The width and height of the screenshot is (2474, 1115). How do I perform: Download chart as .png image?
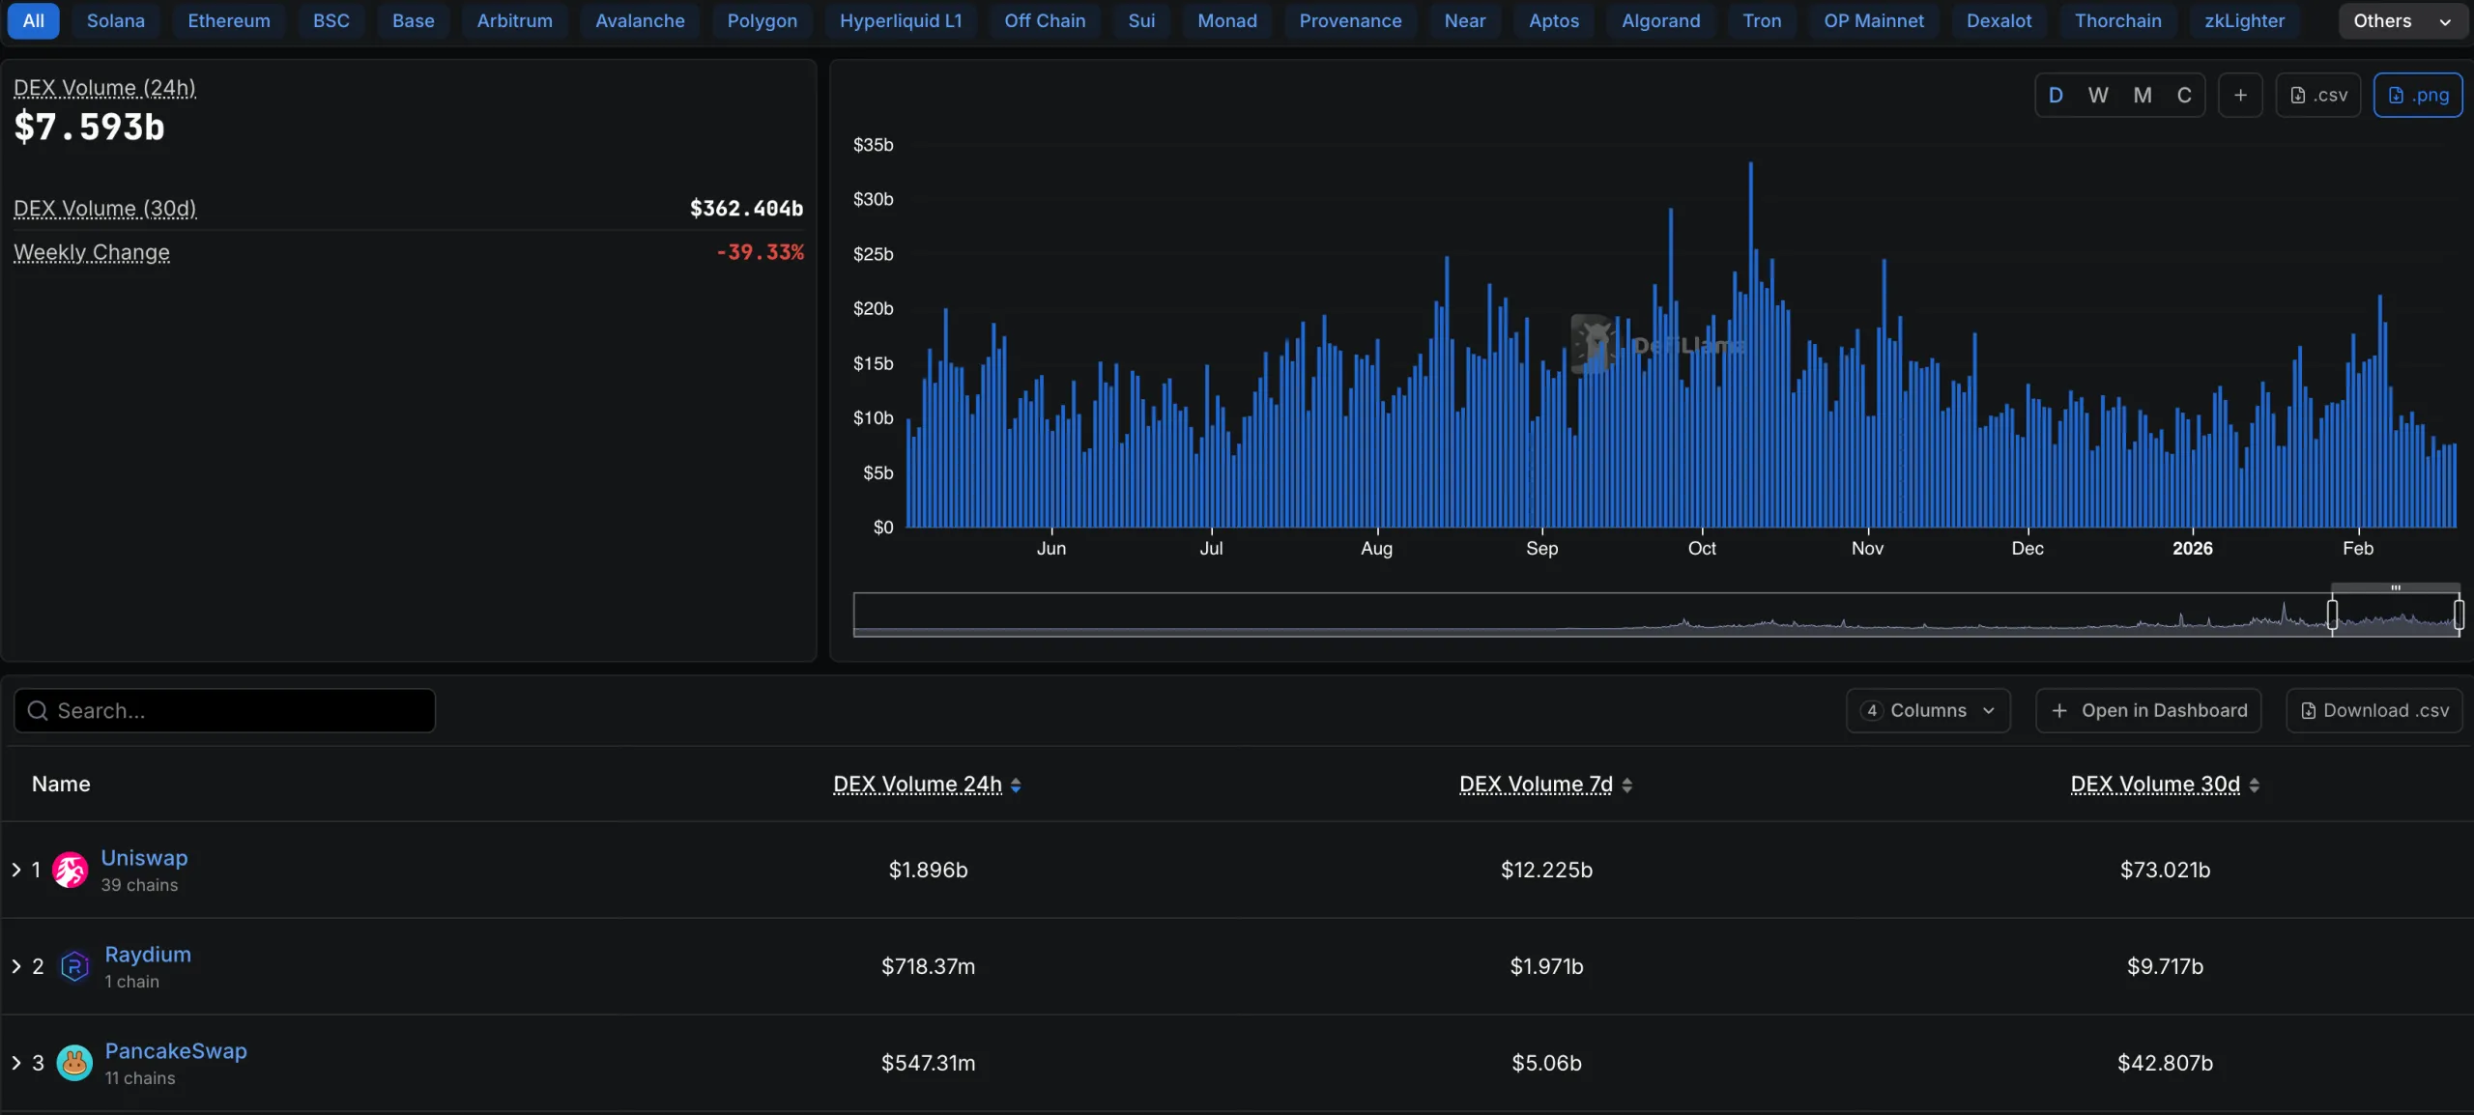[x=2417, y=95]
